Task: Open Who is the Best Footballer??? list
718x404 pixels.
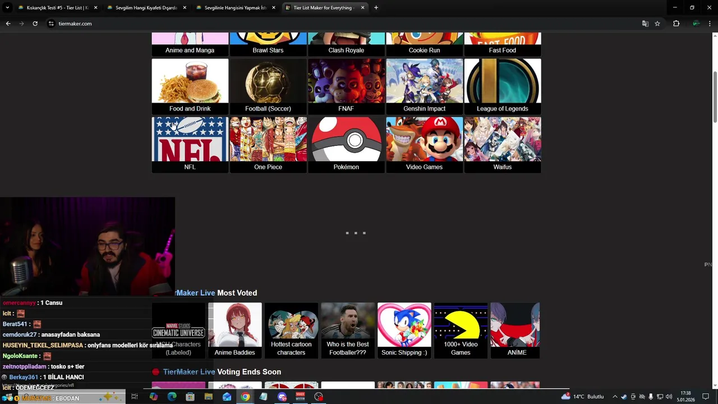Action: click(348, 330)
